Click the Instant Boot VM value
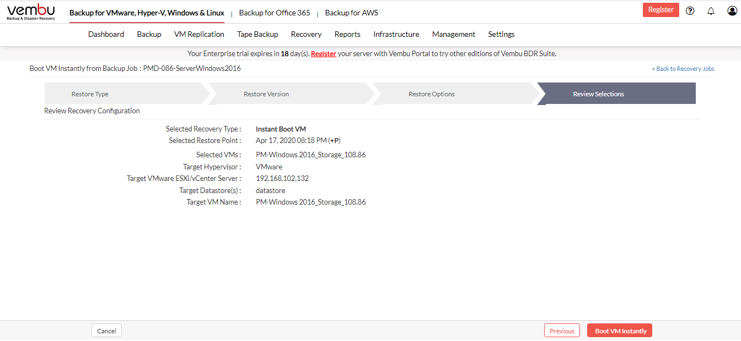This screenshot has width=741, height=341. [281, 129]
